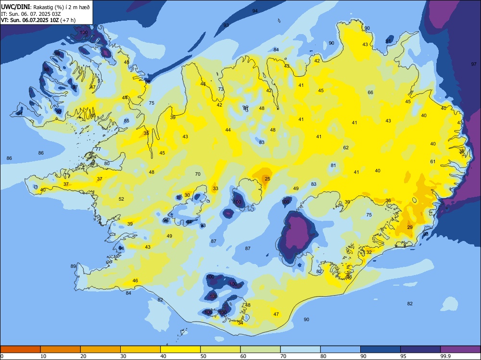Image resolution: width=481 pixels, height=360 pixels.
Task: Click the '29' humidity value in southeast
Action: [x=410, y=227]
